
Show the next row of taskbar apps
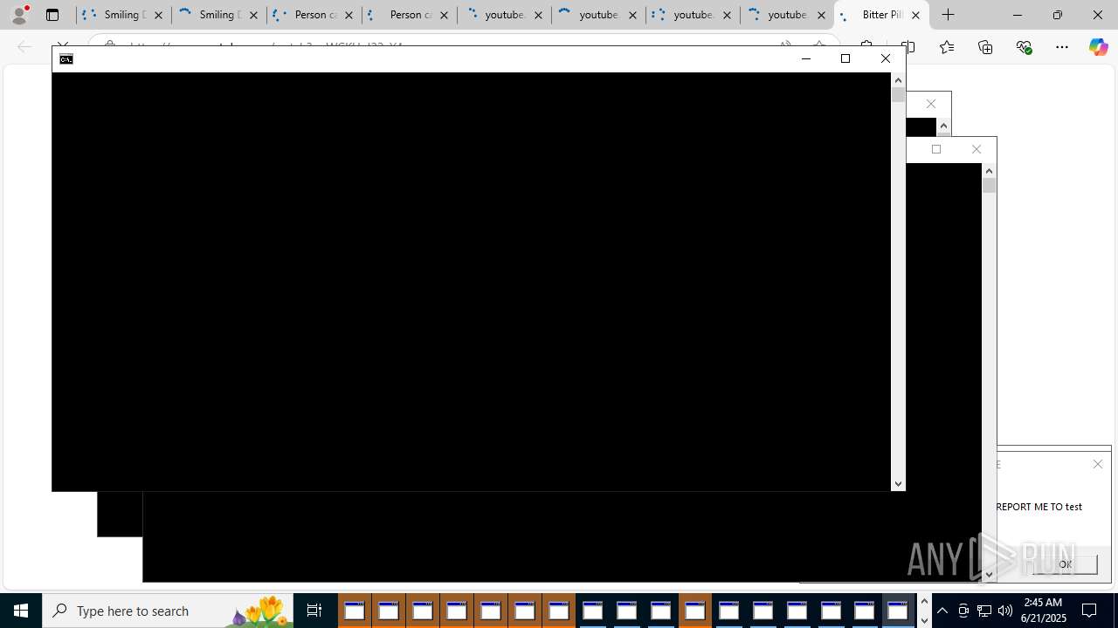(x=924, y=620)
